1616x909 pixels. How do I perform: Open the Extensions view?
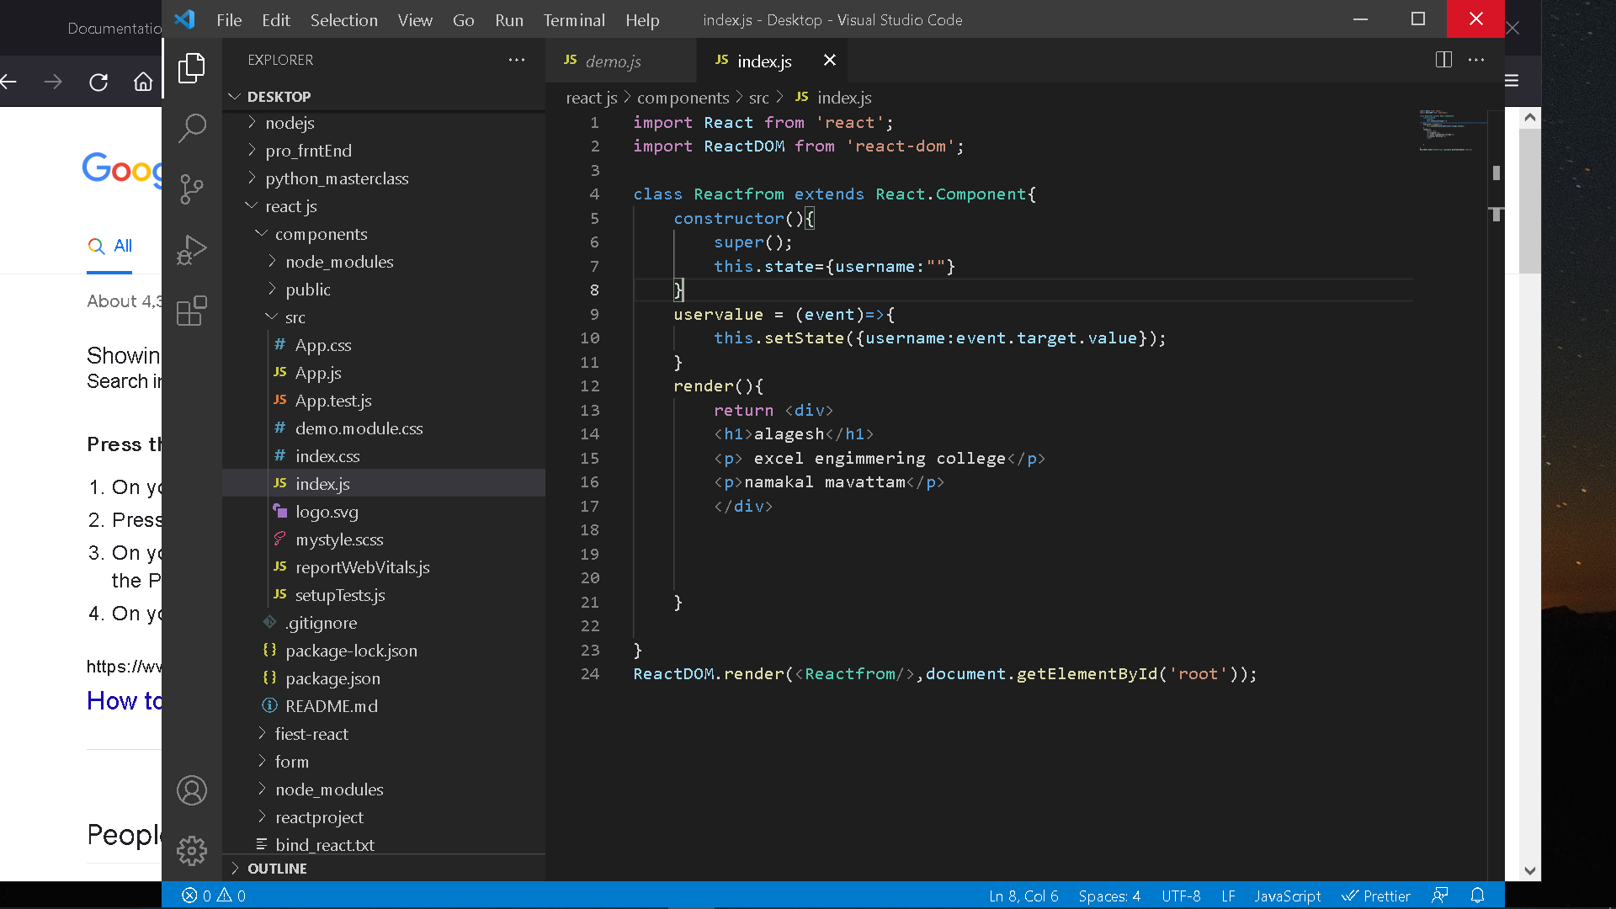pyautogui.click(x=192, y=311)
